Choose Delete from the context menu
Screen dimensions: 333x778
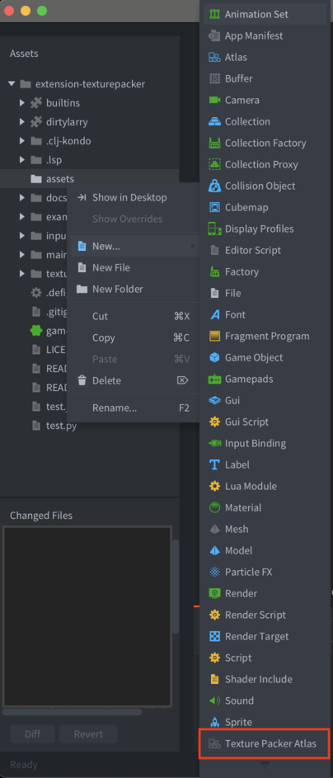coord(133,380)
